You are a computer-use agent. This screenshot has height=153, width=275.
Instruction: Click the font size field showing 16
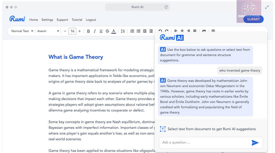click(72, 31)
